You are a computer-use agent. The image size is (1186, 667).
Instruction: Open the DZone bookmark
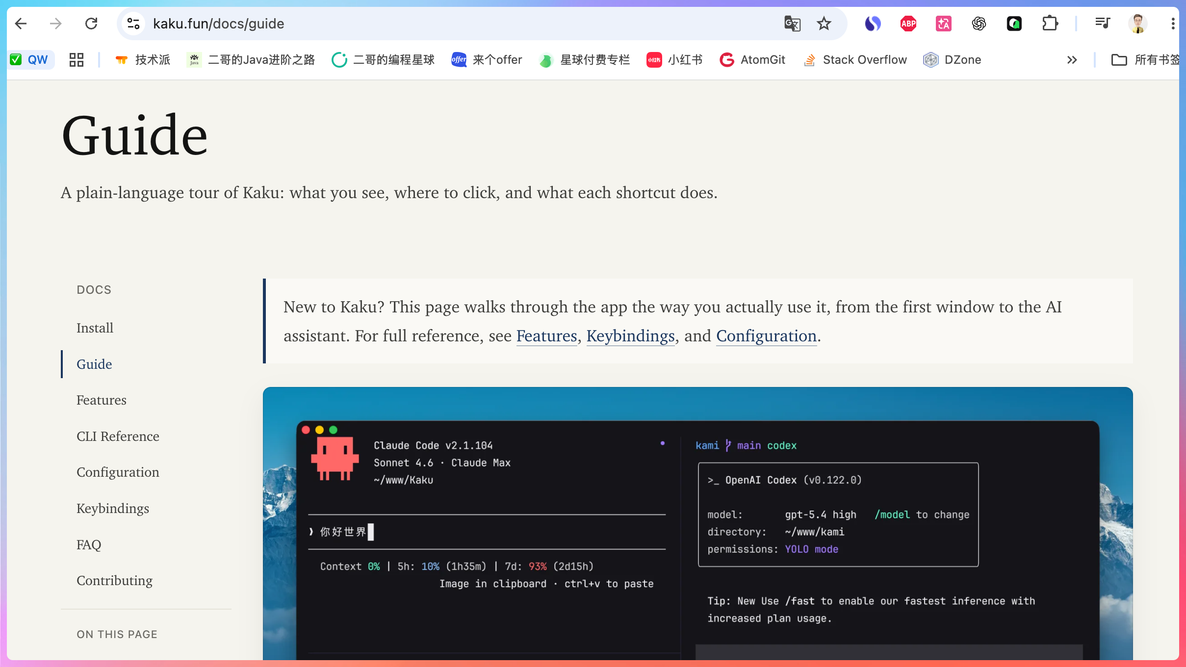(x=952, y=60)
